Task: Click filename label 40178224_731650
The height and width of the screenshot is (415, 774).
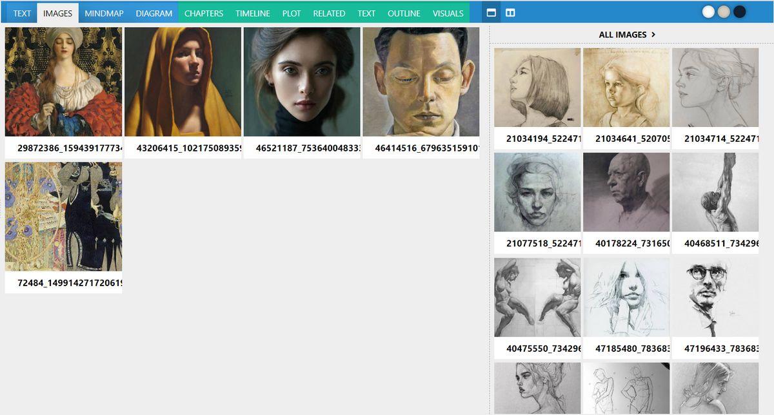Action: [632, 243]
